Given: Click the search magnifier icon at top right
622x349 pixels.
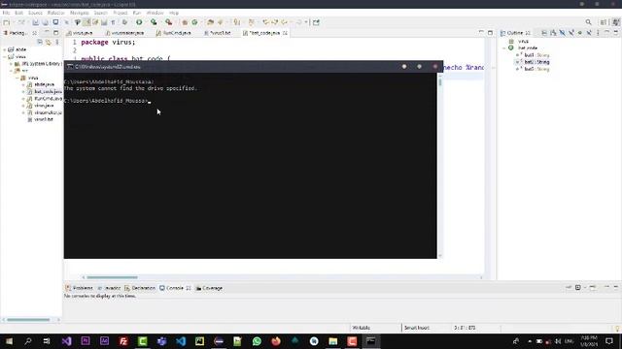Looking at the screenshot, I should [589, 22].
